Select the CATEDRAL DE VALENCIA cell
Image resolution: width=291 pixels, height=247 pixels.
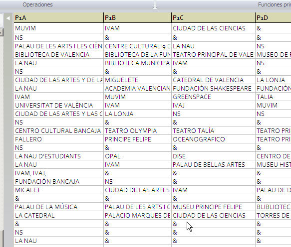[x=214, y=80]
